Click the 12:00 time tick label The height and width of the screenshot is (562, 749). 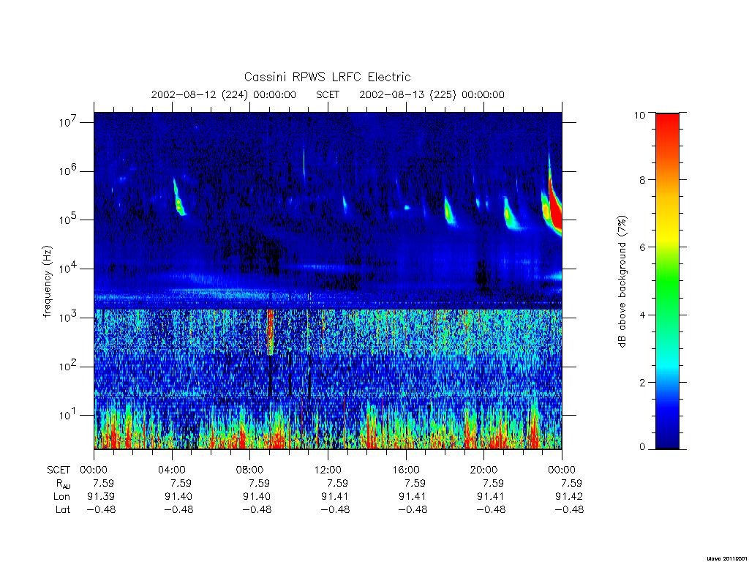click(328, 470)
